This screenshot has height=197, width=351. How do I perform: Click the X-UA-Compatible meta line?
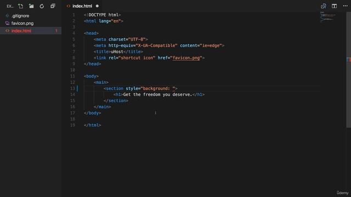click(159, 45)
